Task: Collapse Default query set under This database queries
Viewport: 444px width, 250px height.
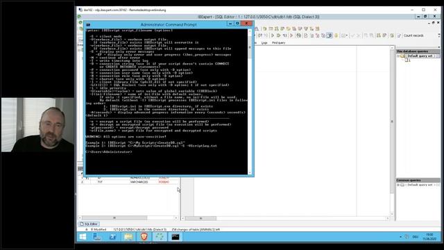Action: pyautogui.click(x=398, y=56)
